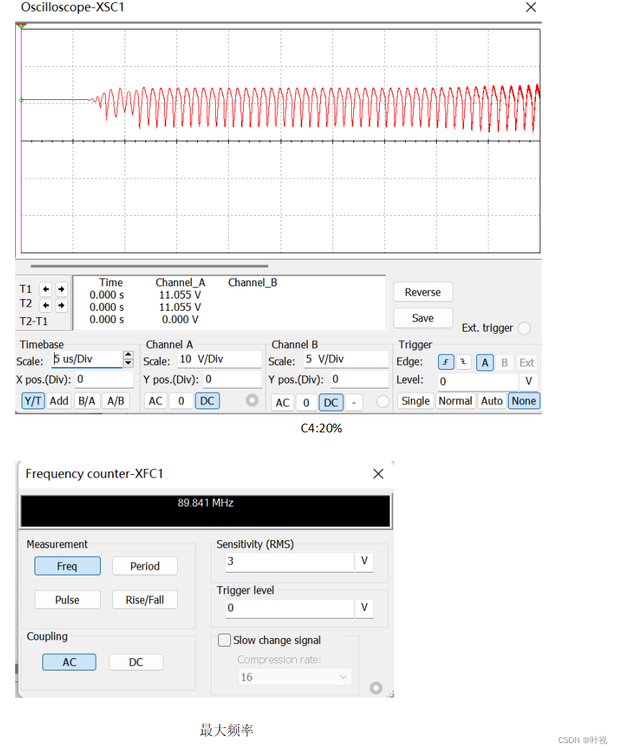Decrease timebase scale with down spinner
The width and height of the screenshot is (618, 751).
point(128,363)
